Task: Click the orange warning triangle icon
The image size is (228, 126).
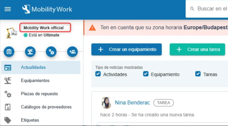Action: [x=92, y=27]
